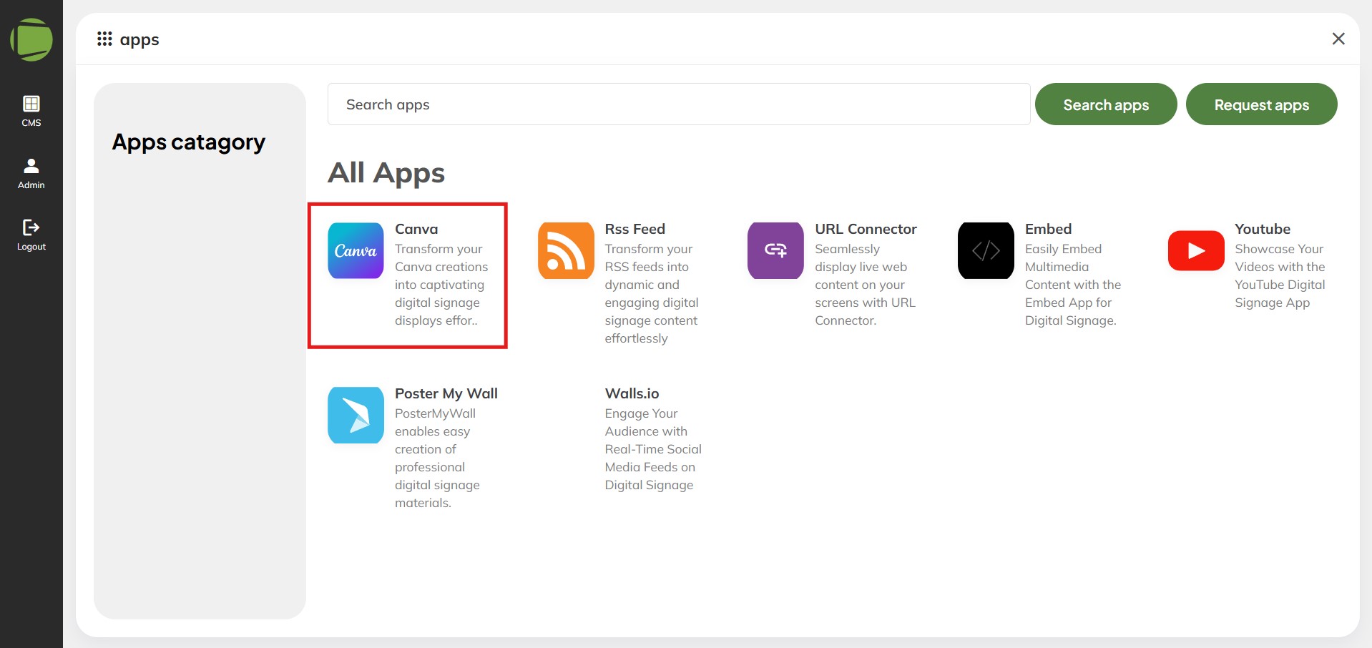The height and width of the screenshot is (648, 1372).
Task: Click the Walls.io description text
Action: pyautogui.click(x=653, y=449)
